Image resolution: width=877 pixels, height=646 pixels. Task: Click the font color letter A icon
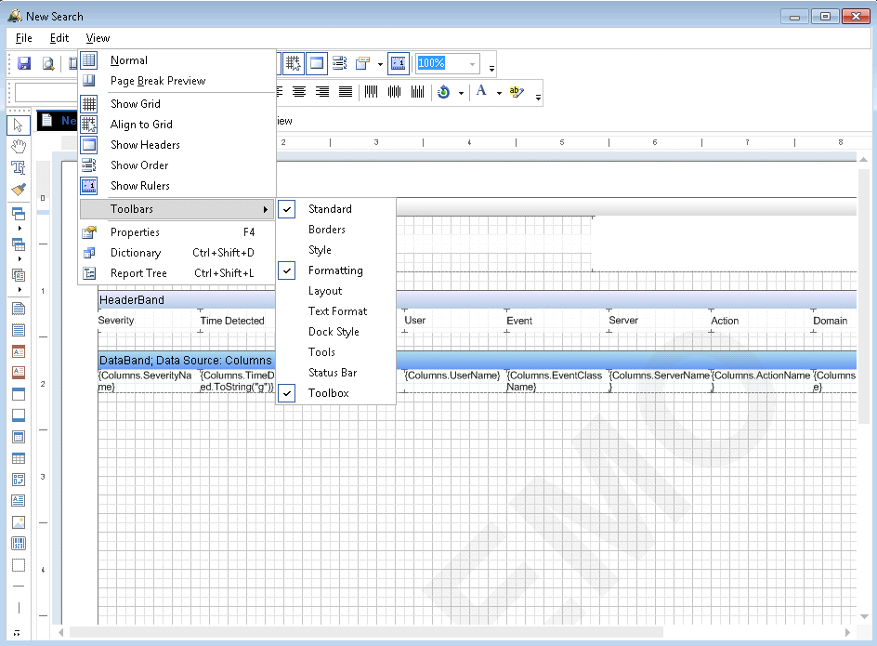pyautogui.click(x=481, y=91)
